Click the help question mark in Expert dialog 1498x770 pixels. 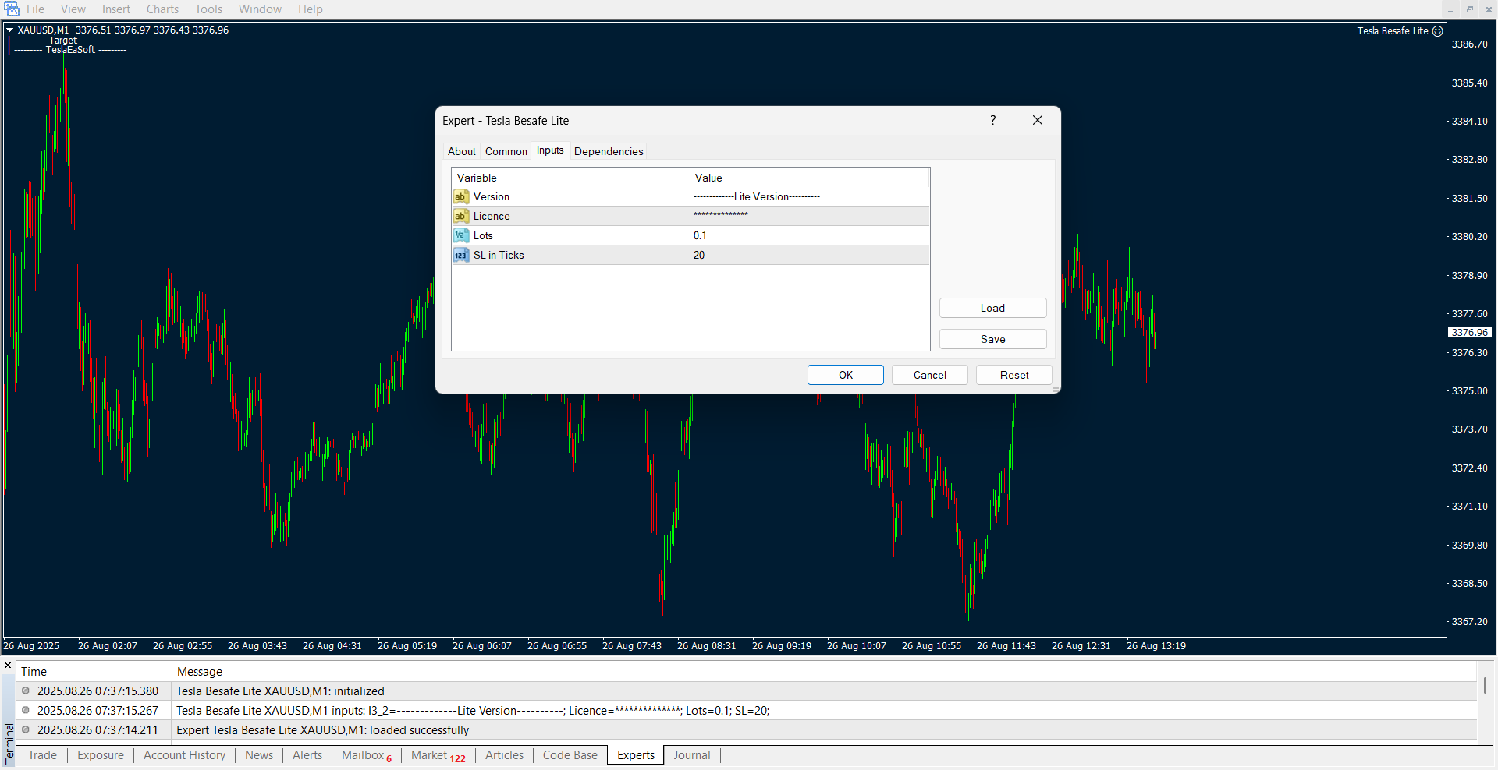(x=992, y=120)
